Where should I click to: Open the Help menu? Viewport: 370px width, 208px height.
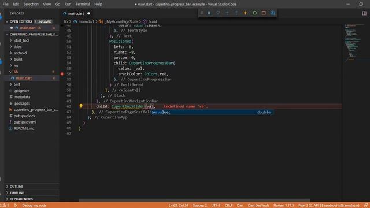(98, 4)
